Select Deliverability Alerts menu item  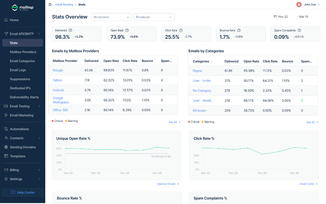[x=24, y=97]
